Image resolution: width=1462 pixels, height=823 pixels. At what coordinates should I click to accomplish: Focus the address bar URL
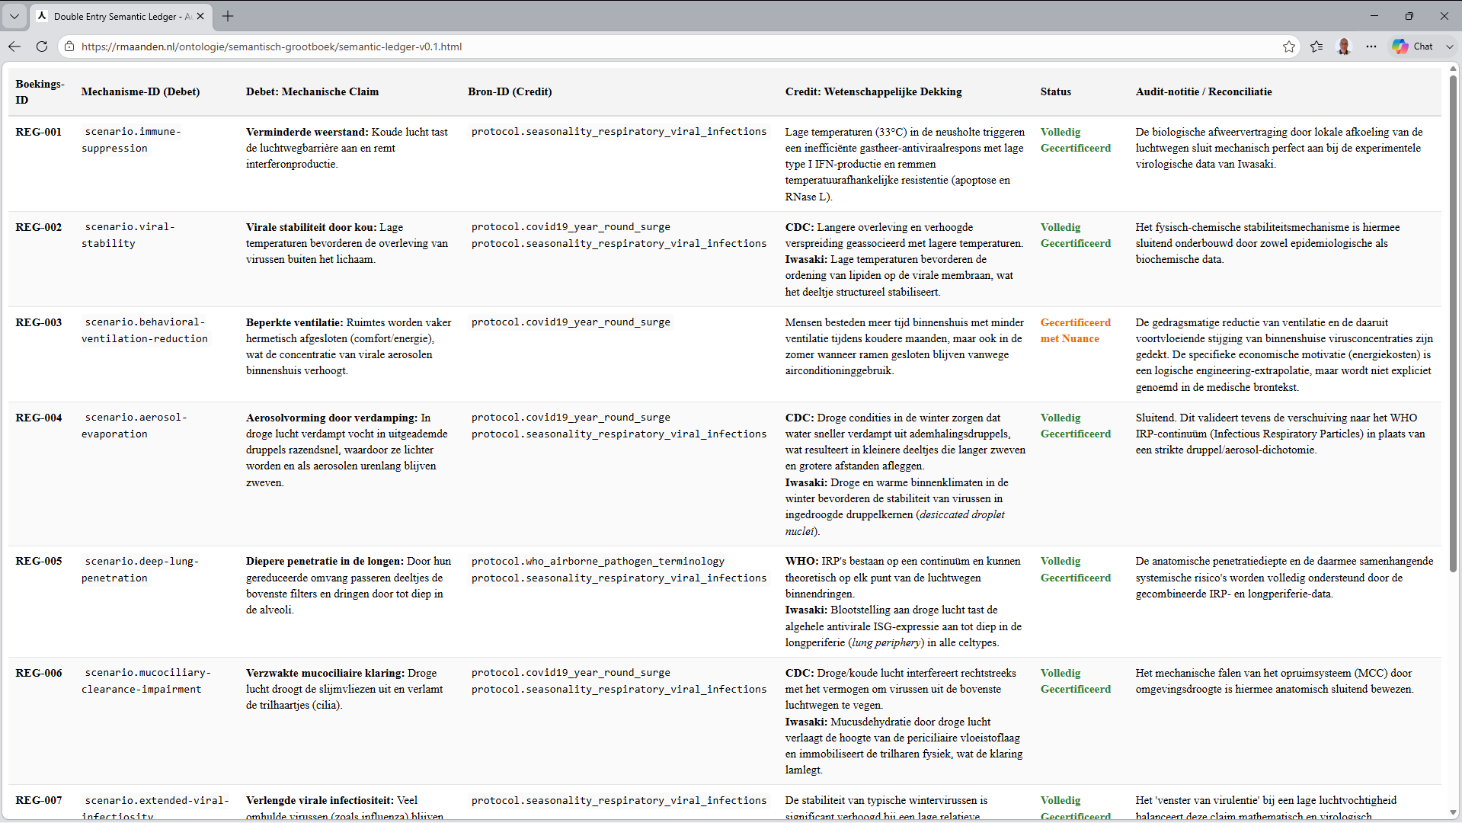(x=271, y=46)
